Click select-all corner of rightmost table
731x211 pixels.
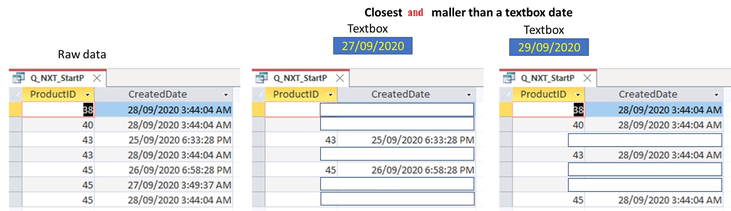506,95
